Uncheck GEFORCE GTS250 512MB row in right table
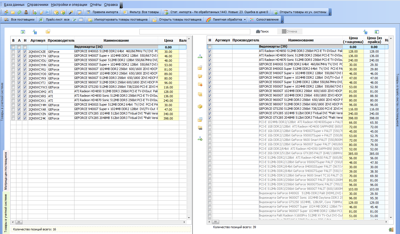The image size is (400, 234). (209, 109)
